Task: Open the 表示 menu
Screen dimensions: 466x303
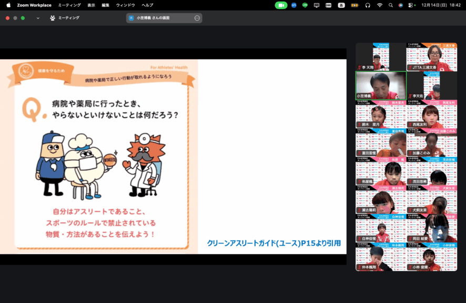Action: pos(91,5)
